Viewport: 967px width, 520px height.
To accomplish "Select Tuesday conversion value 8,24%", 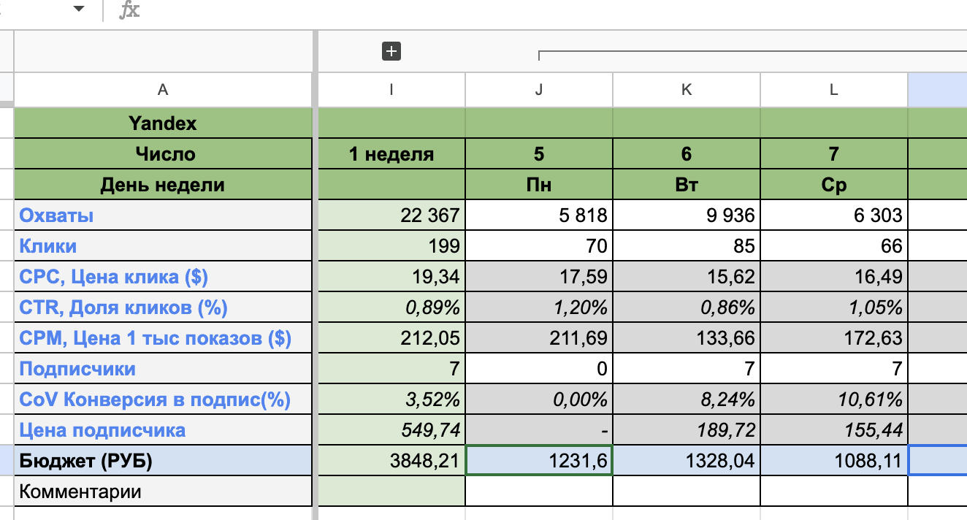I will [x=687, y=399].
